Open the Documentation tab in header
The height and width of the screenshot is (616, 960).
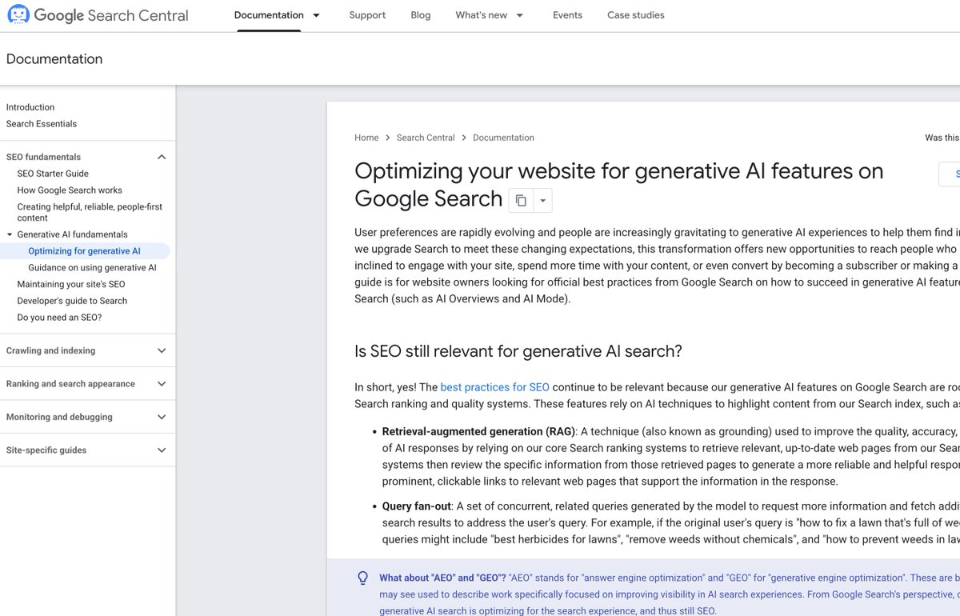(x=269, y=15)
